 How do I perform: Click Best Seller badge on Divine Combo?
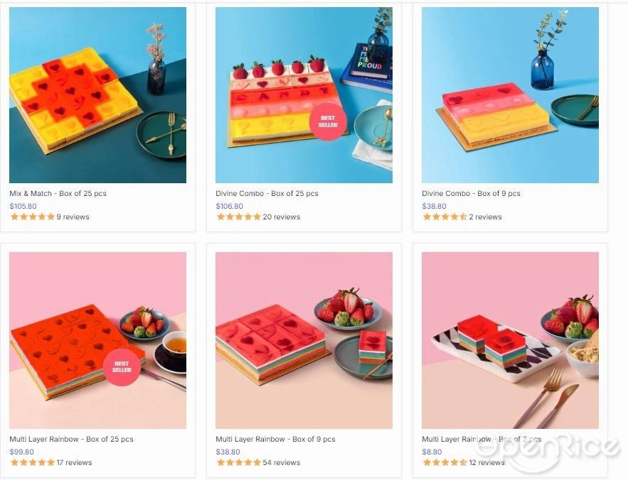point(328,121)
